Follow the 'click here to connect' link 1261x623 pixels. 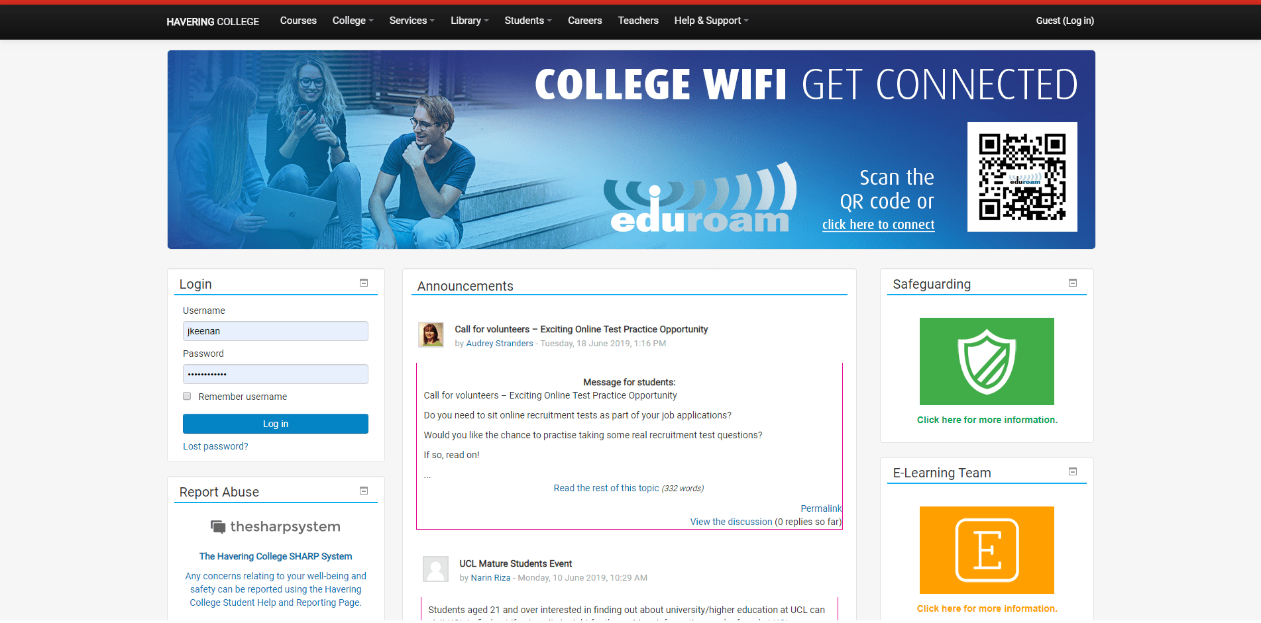coord(878,224)
